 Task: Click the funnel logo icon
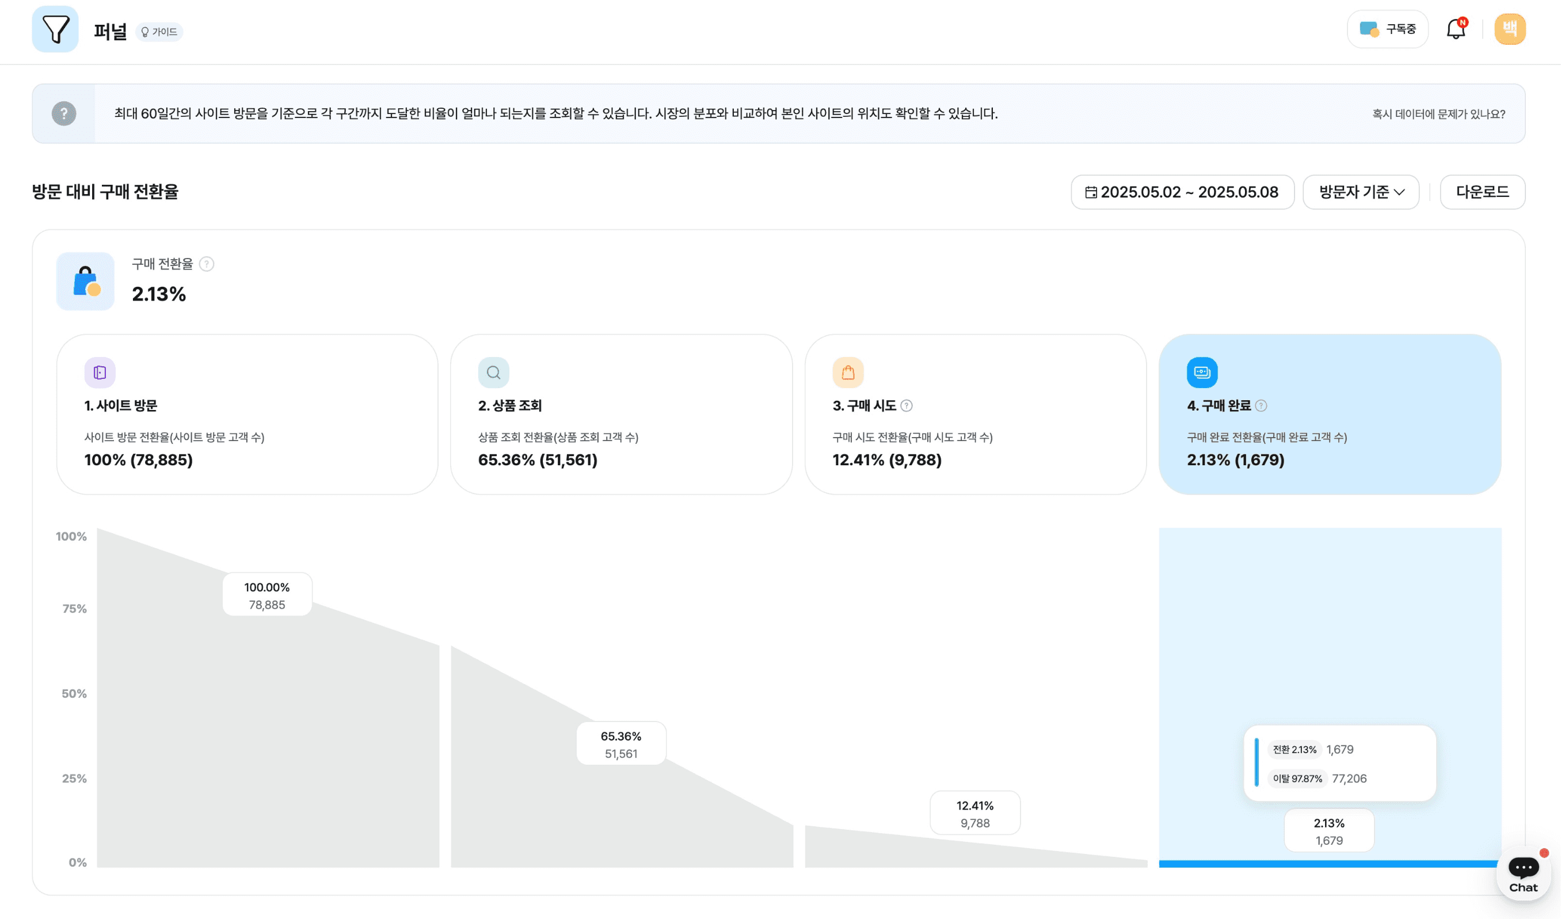[55, 29]
